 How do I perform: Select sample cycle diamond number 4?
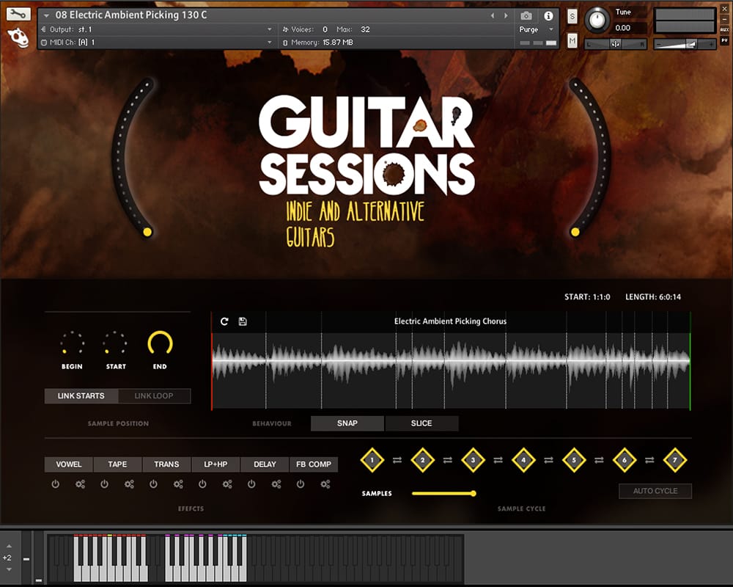coord(523,460)
